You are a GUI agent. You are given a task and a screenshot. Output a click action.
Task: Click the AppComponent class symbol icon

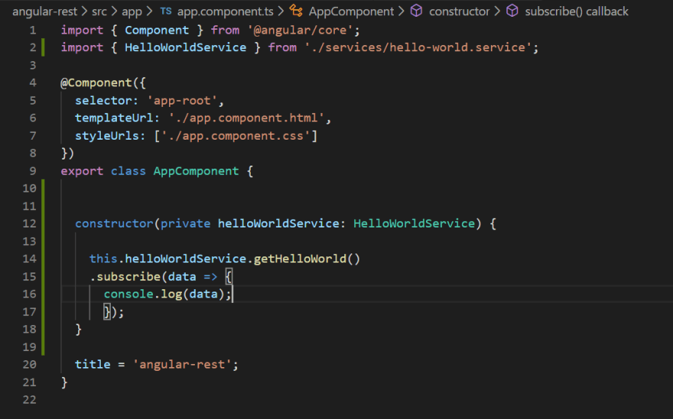tap(296, 11)
